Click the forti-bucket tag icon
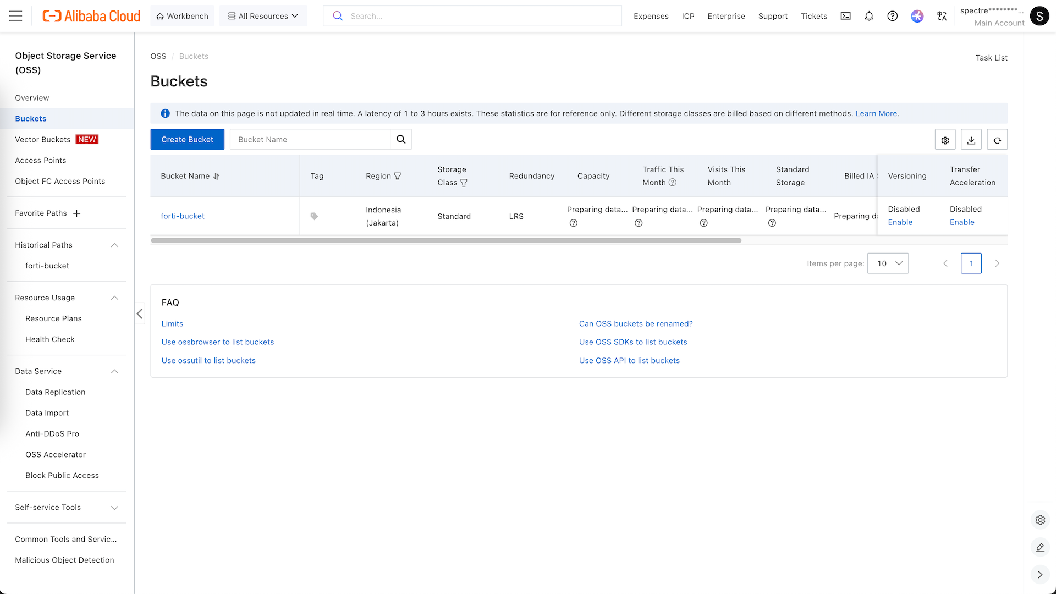Screen dimensions: 1056x594 314,216
